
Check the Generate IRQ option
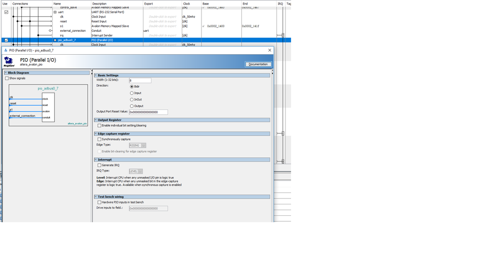tap(99, 165)
